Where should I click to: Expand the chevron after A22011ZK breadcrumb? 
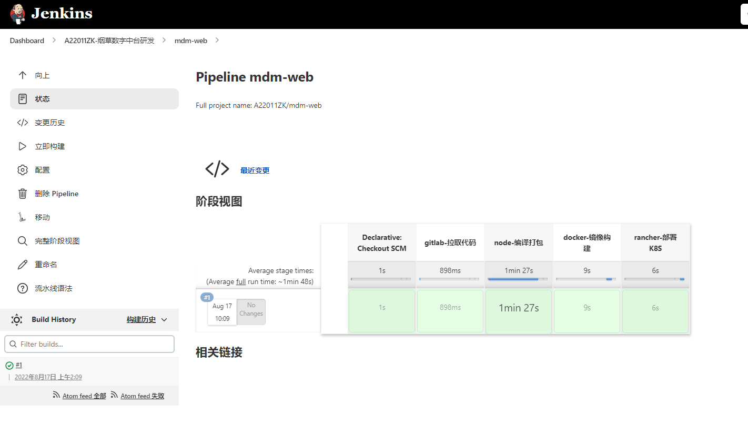click(165, 41)
